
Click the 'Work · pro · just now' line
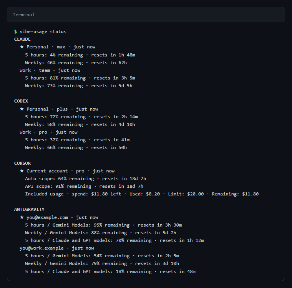[x=48, y=132]
